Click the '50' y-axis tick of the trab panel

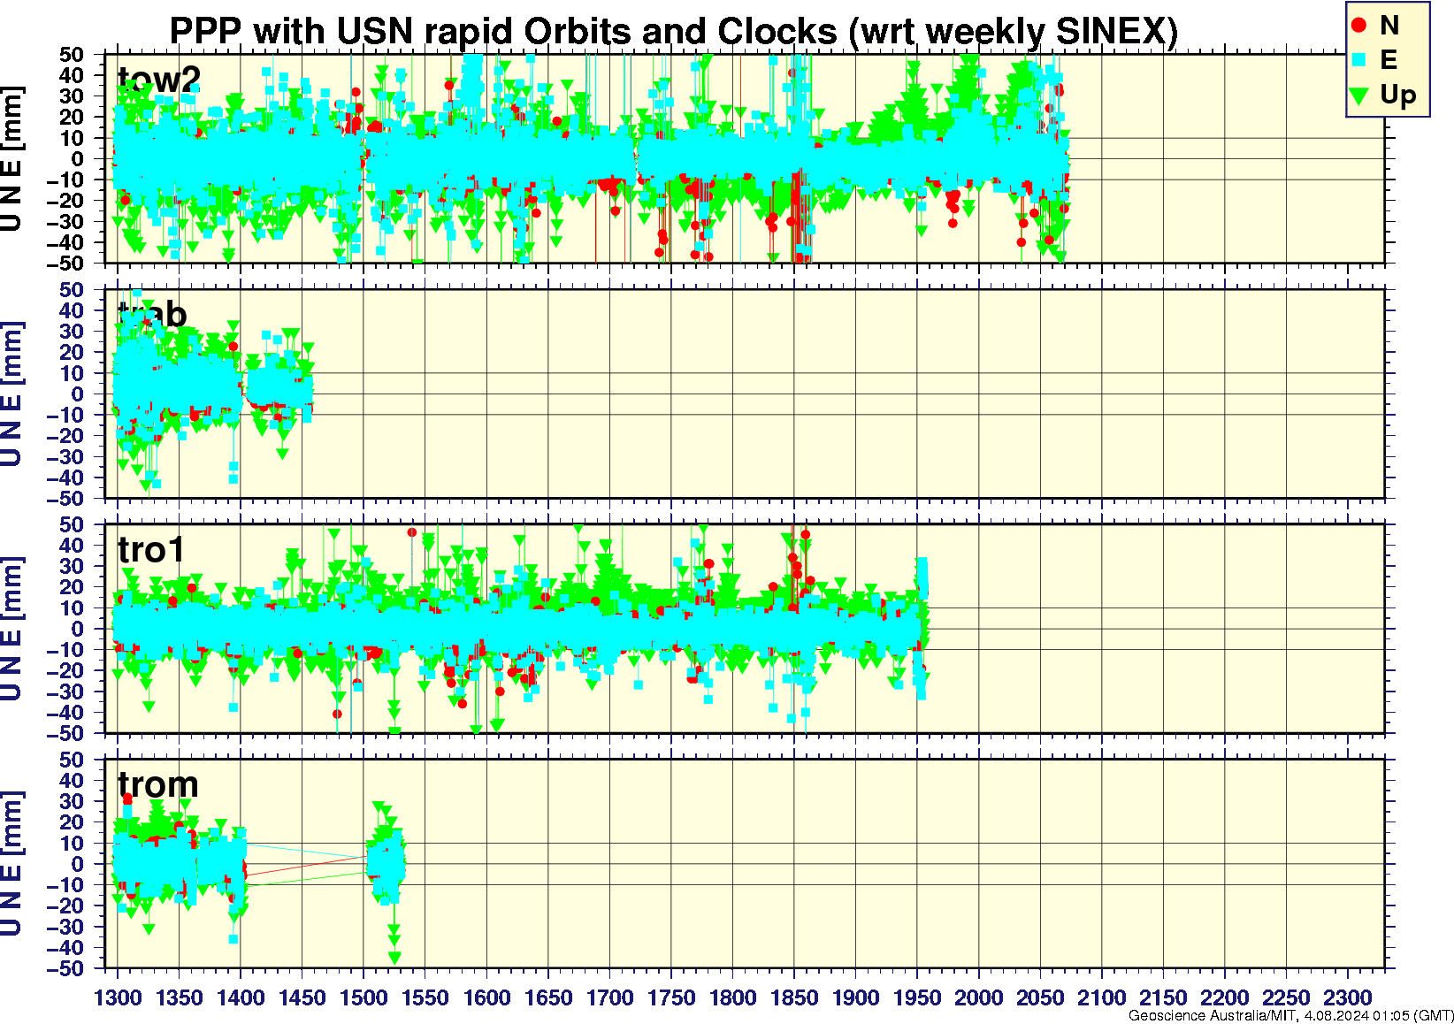pyautogui.click(x=72, y=290)
